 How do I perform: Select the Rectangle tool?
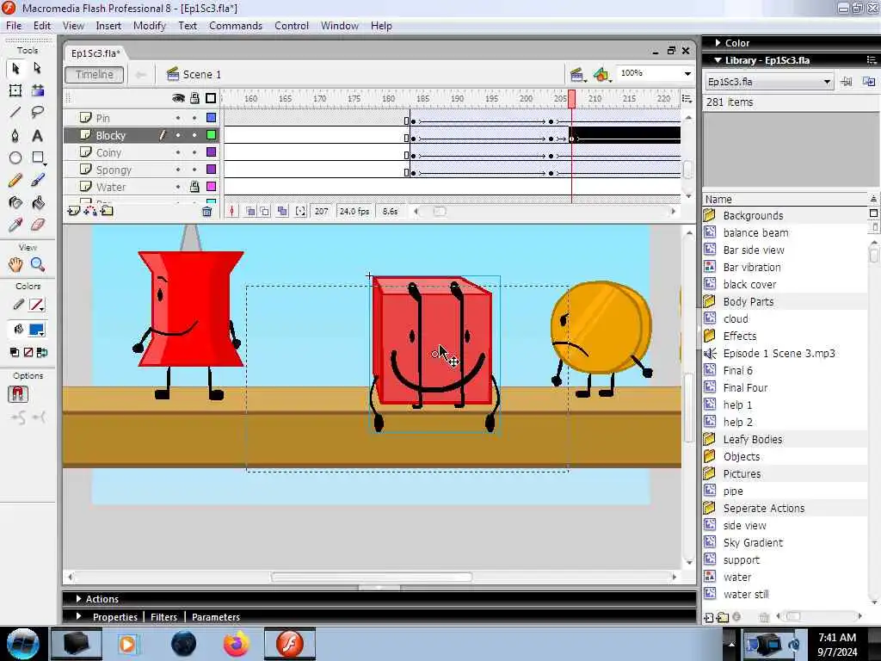38,158
